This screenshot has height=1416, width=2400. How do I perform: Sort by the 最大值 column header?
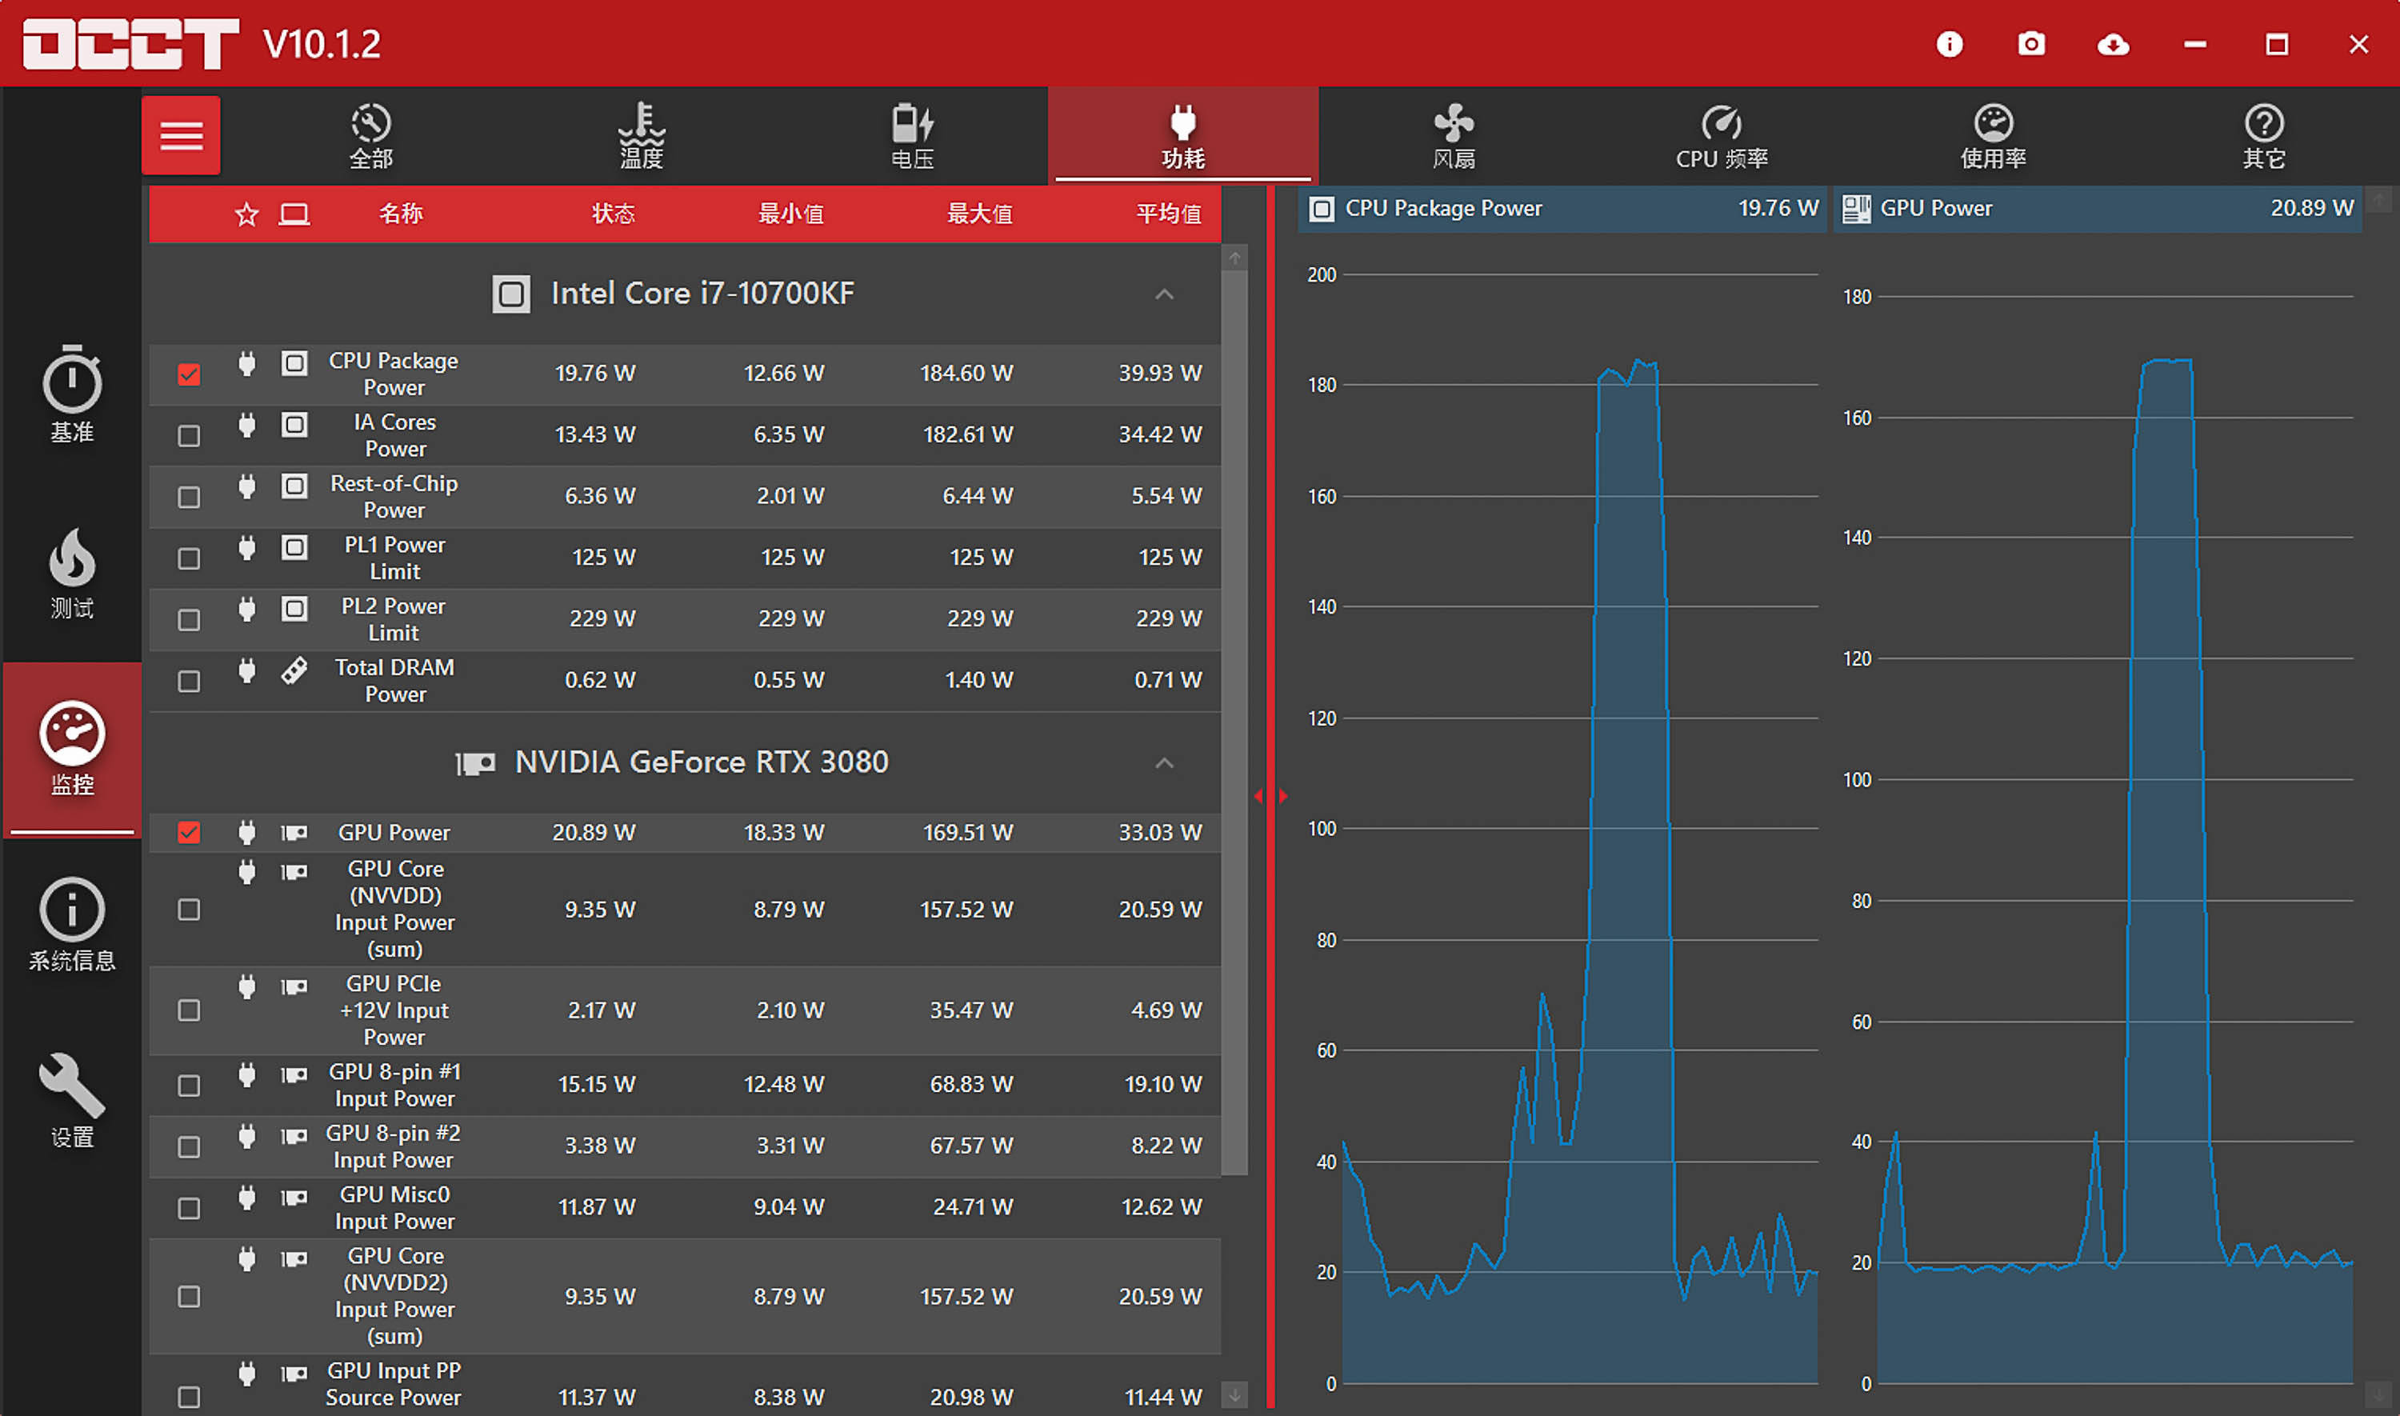tap(978, 214)
